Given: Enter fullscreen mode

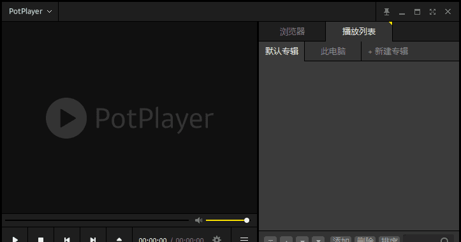Looking at the screenshot, I should [432, 11].
